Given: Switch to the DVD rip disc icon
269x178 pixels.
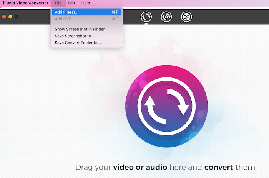Looking at the screenshot, I should pyautogui.click(x=166, y=16).
